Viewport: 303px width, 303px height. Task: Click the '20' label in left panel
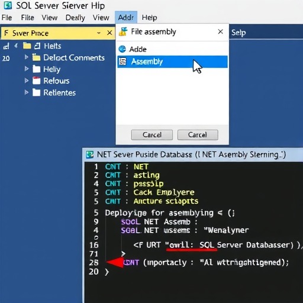click(x=6, y=59)
